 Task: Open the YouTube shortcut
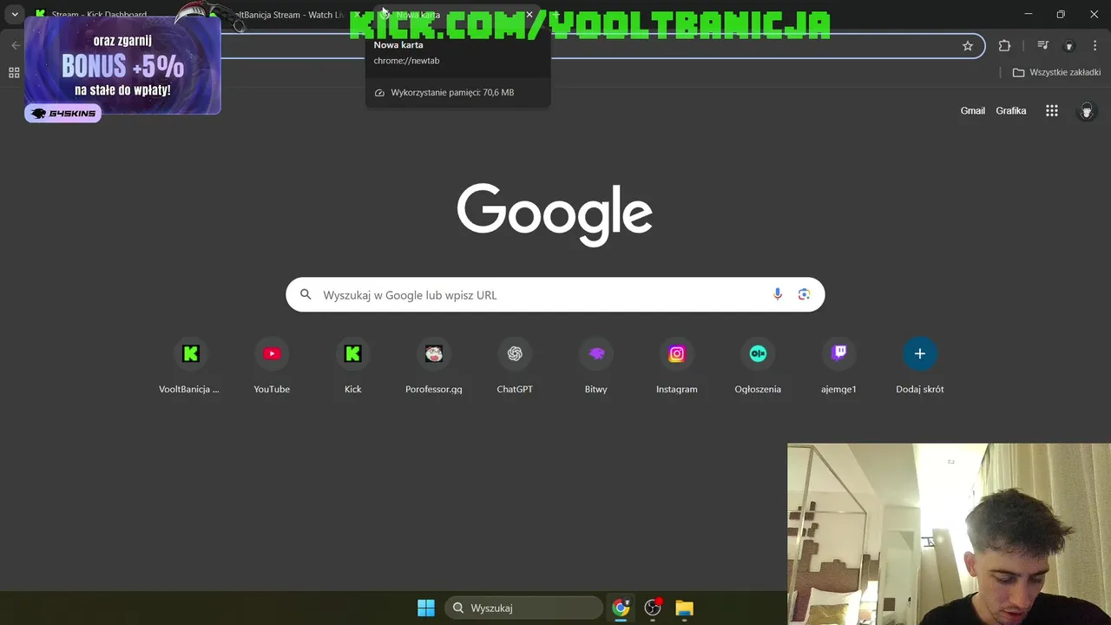(x=272, y=366)
